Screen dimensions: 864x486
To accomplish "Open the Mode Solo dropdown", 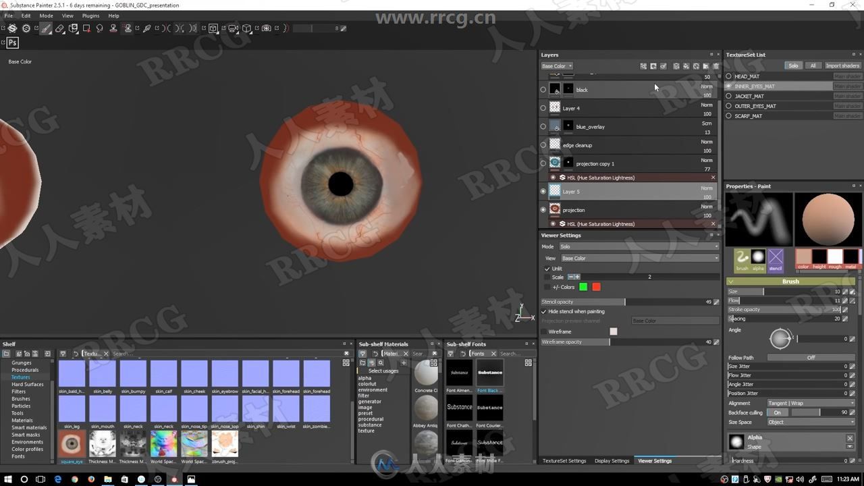I will 639,246.
